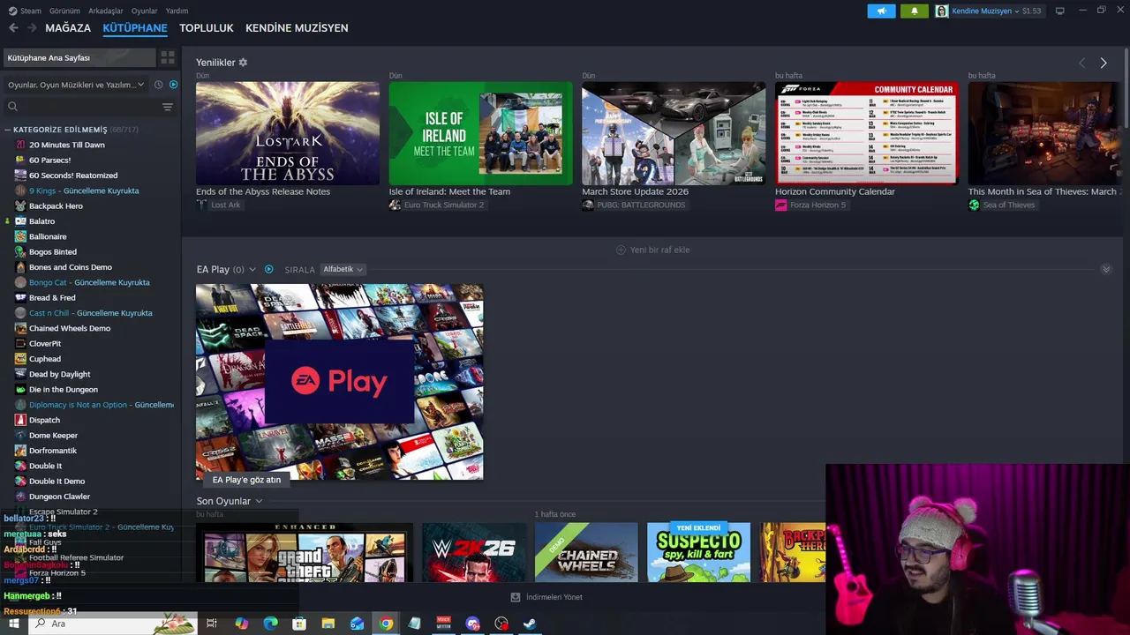Image resolution: width=1130 pixels, height=635 pixels.
Task: Switch to Big Picture mode via monitor icon
Action: (1059, 11)
